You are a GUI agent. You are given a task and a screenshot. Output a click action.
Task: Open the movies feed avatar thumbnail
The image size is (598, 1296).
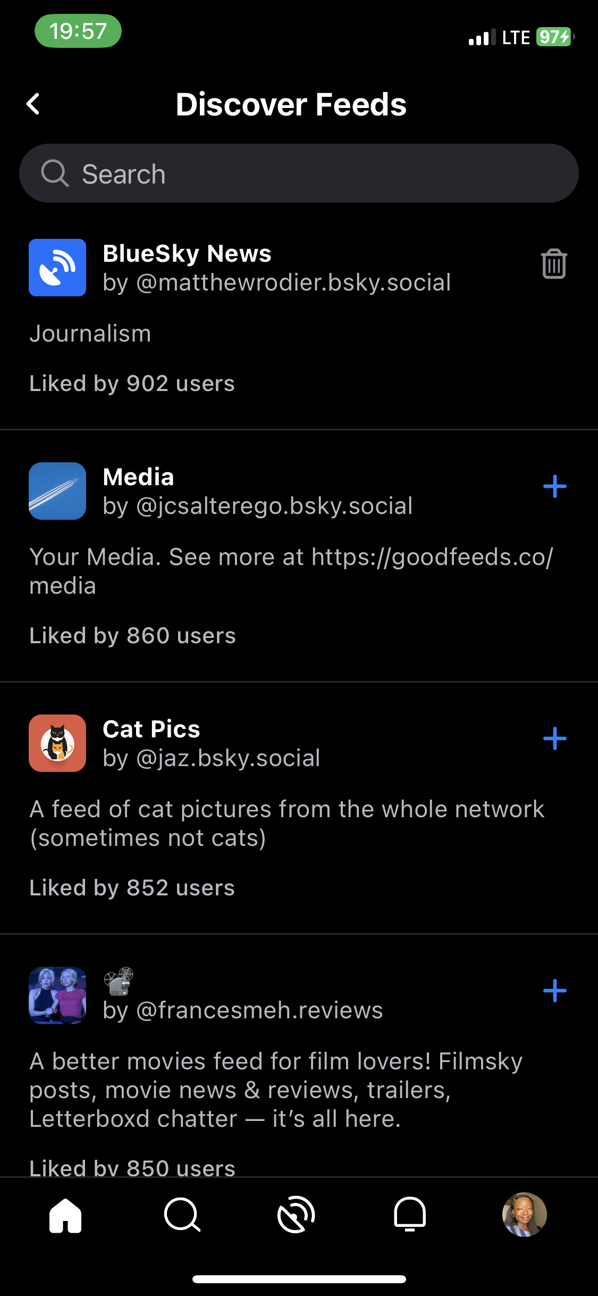(x=57, y=995)
